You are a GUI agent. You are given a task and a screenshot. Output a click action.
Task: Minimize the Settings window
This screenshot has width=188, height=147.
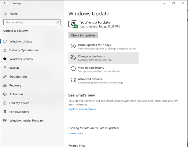(x=164, y=3)
